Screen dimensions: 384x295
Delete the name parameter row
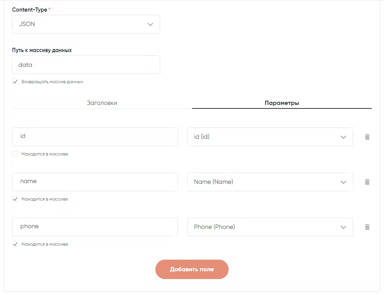(367, 182)
